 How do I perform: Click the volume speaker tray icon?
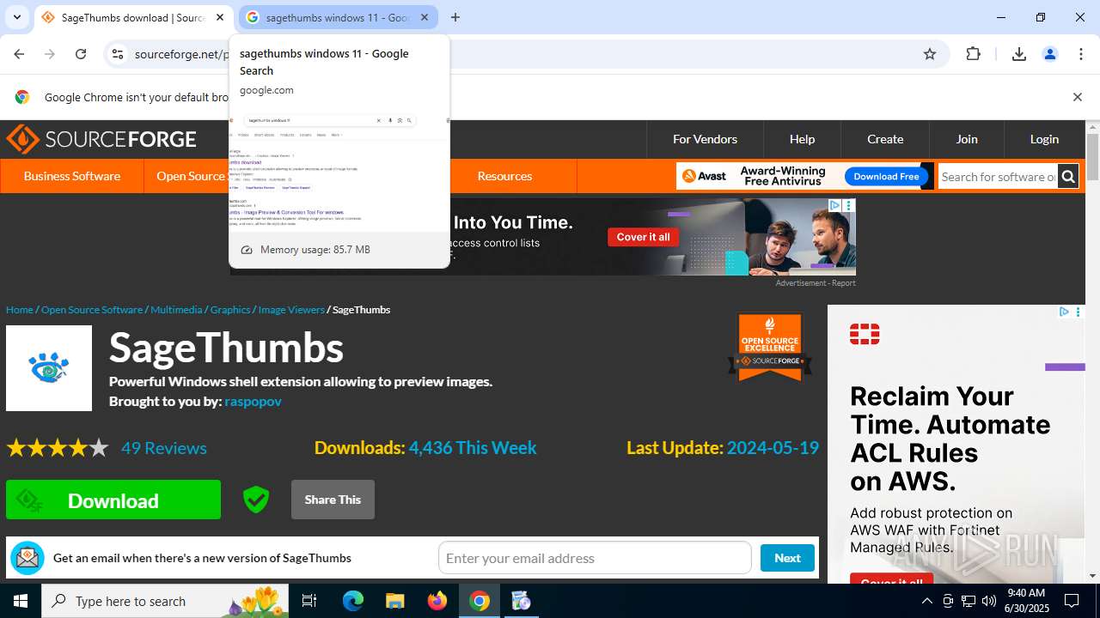pos(989,601)
